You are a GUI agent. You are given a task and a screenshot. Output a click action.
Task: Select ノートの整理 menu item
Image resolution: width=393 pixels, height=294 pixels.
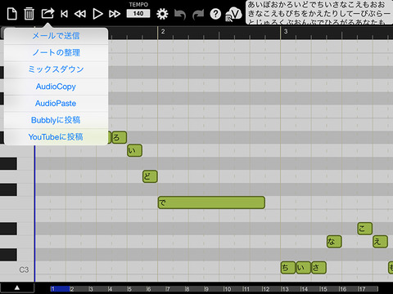click(56, 52)
